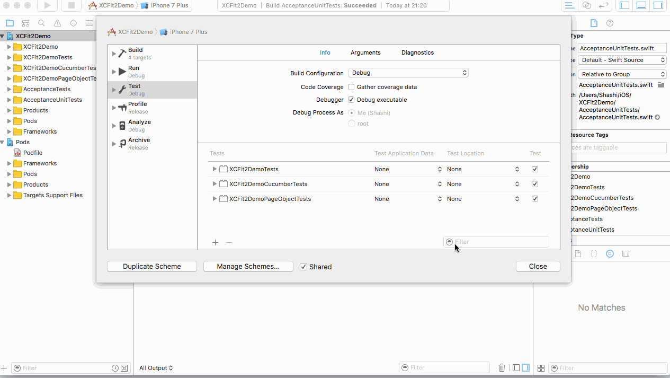
Task: Reveal AcceptanceUnitTests.swift file with folder icon
Action: click(x=661, y=85)
